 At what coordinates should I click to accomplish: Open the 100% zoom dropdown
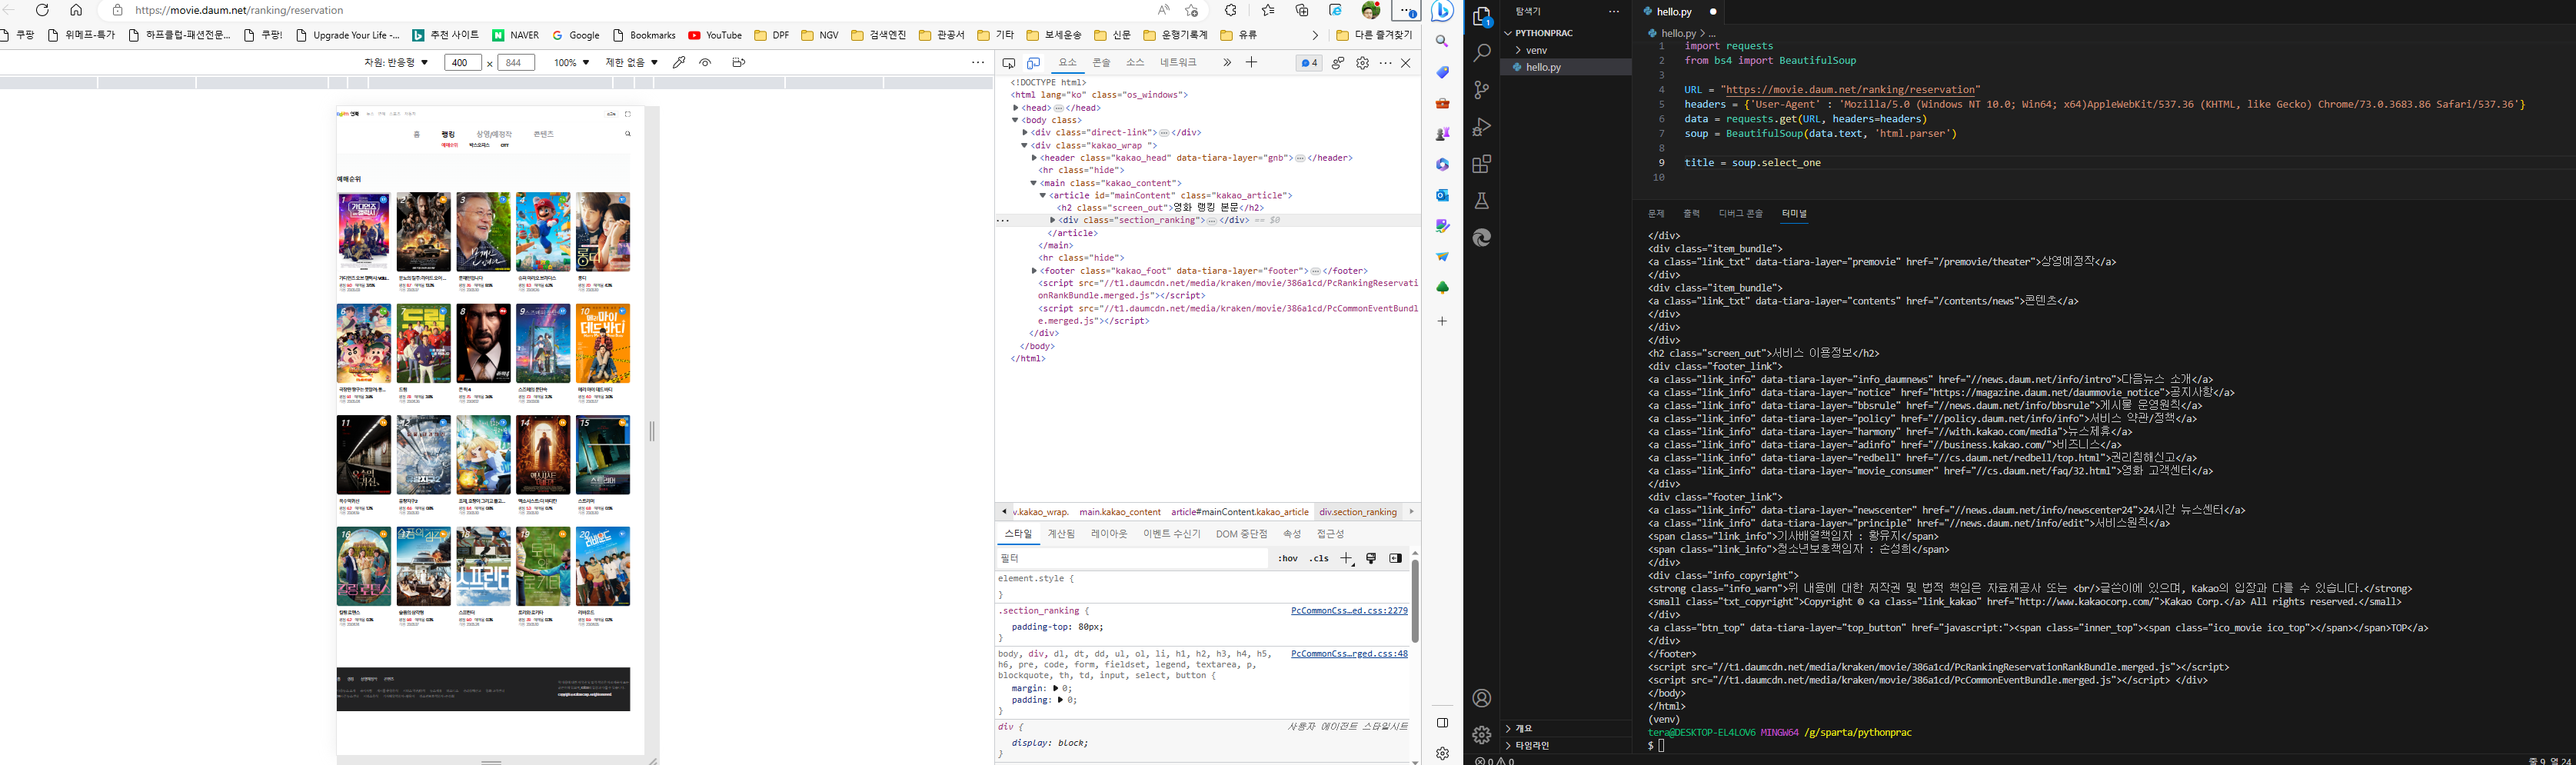(571, 62)
